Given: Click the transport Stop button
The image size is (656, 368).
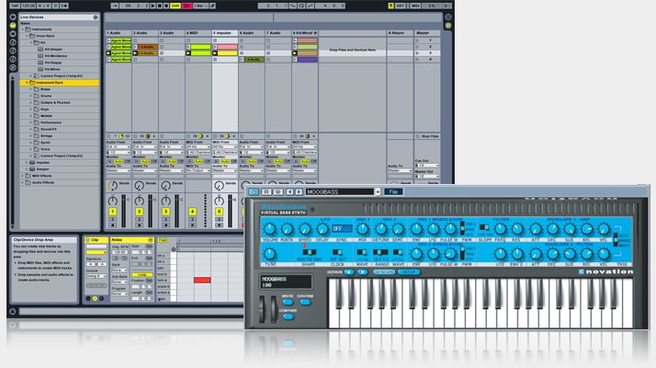Looking at the screenshot, I should tap(159, 6).
